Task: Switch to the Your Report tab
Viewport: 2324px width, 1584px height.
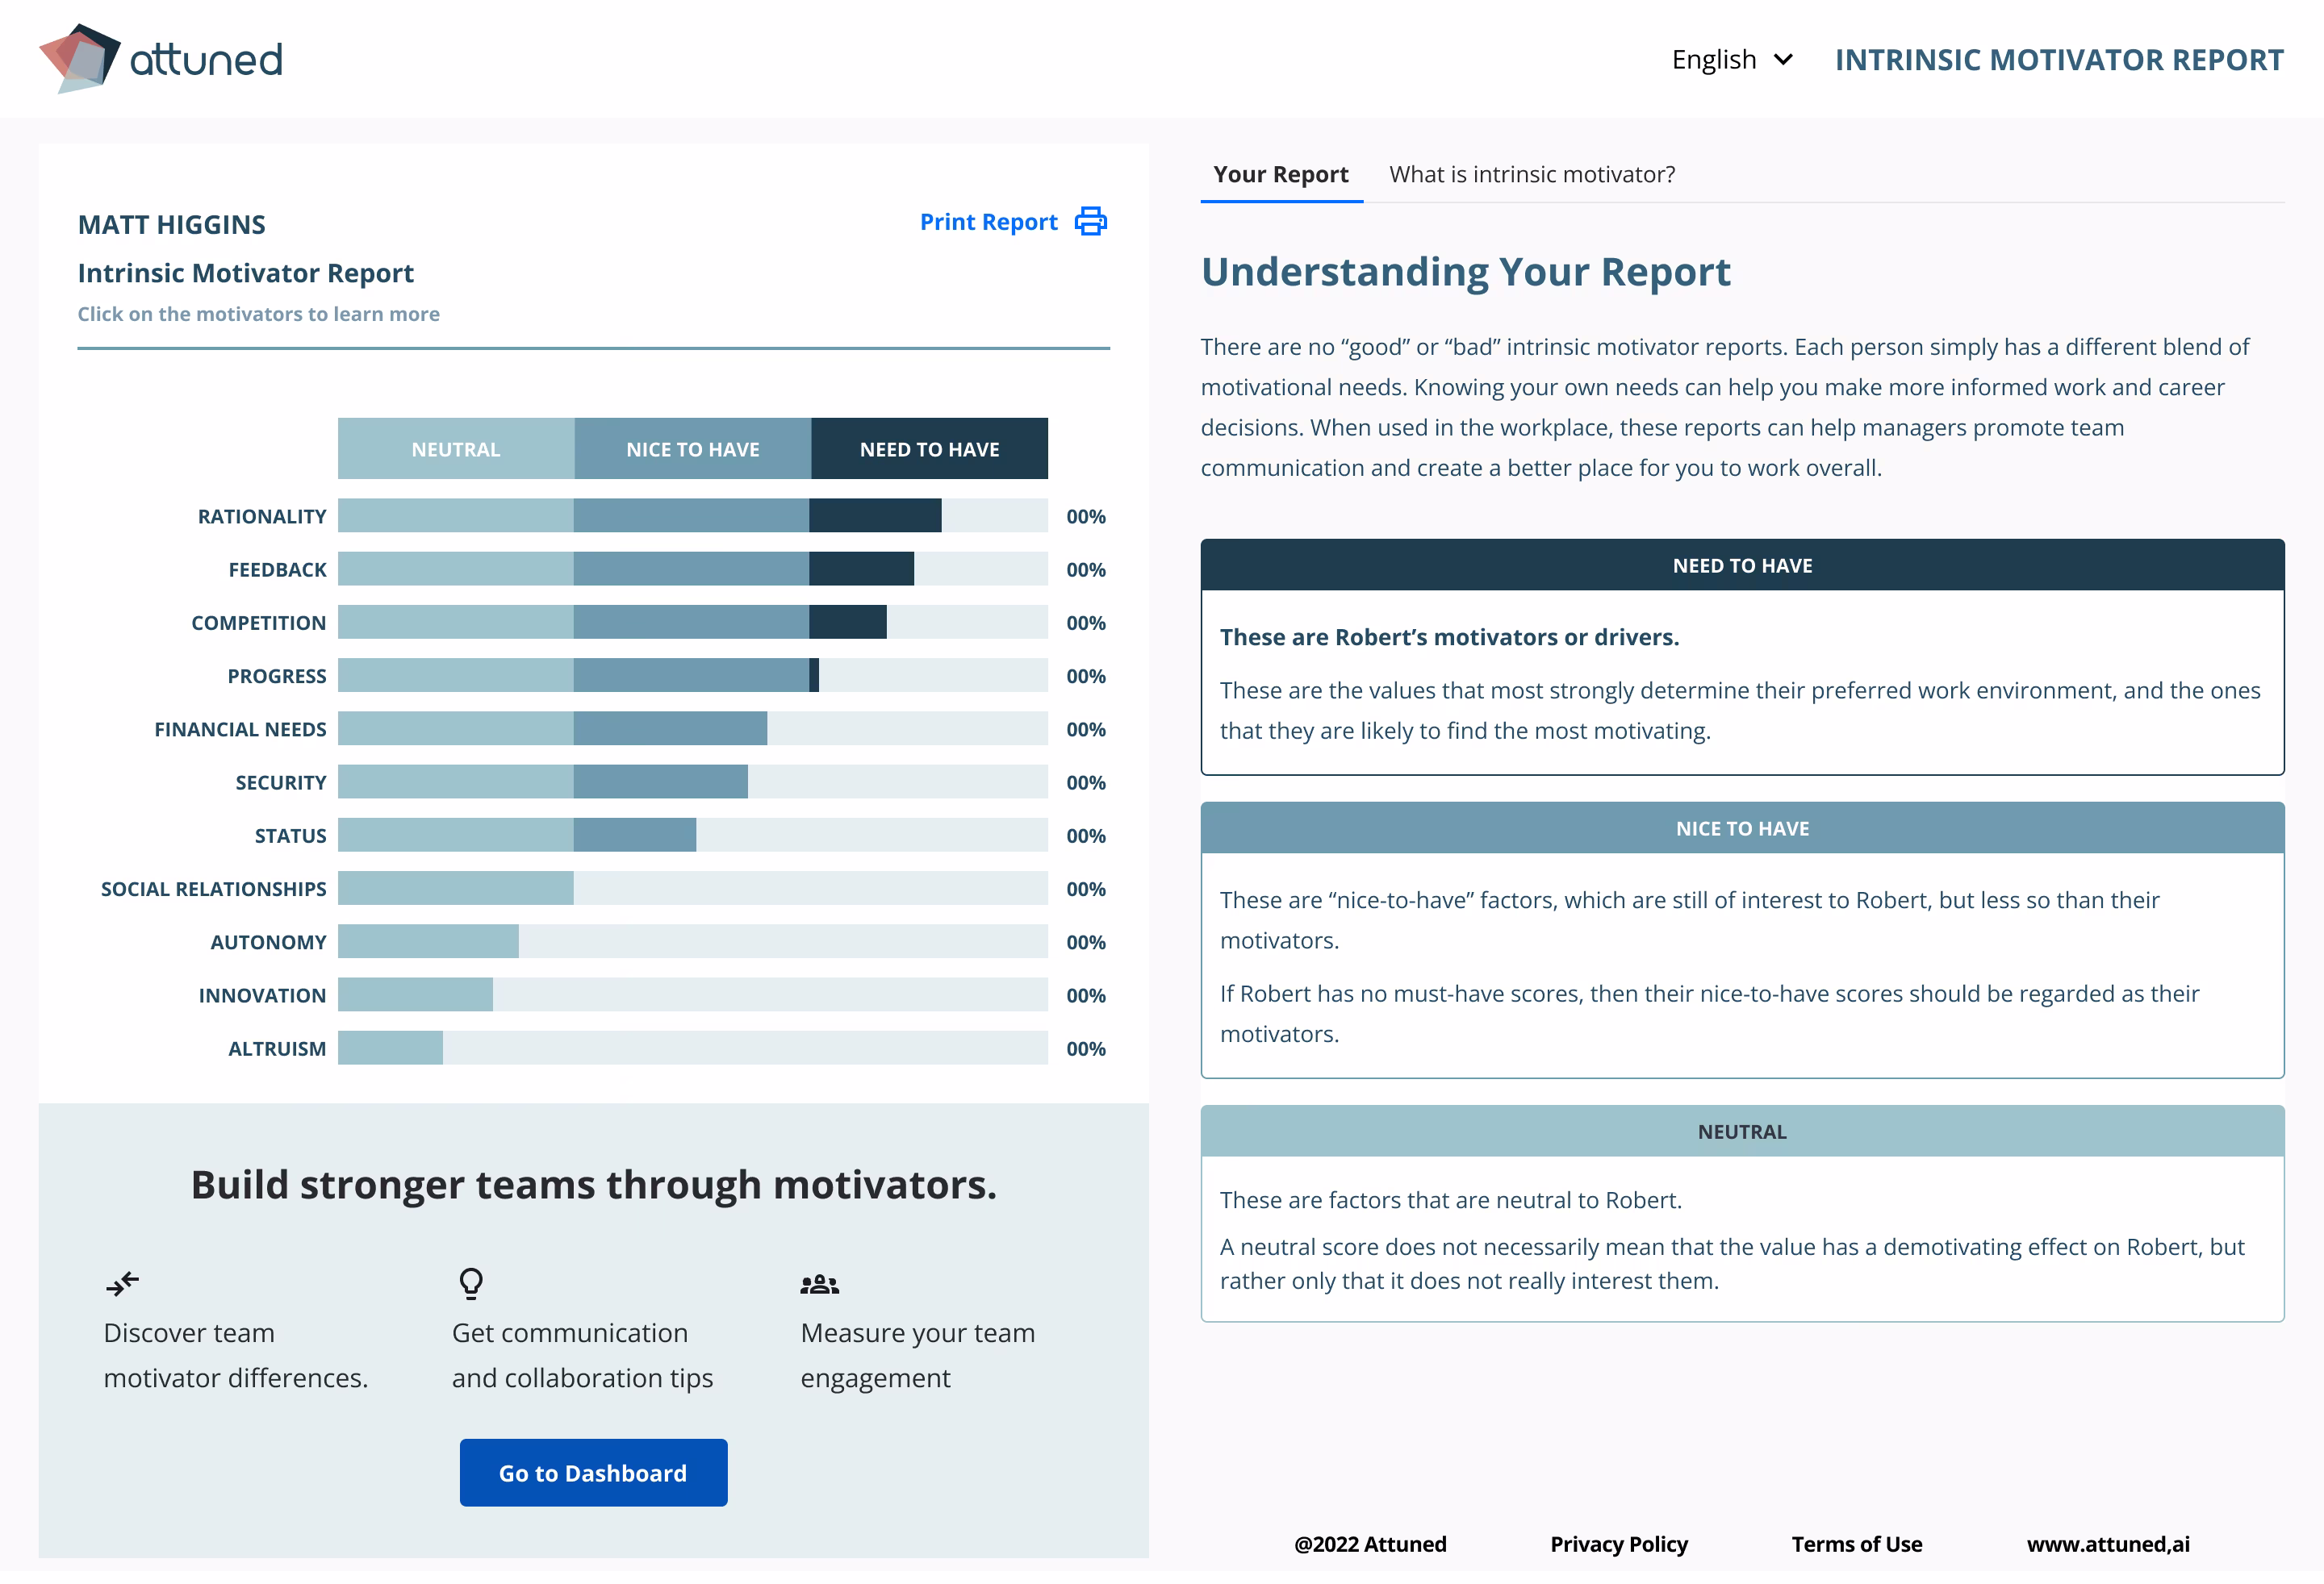Action: pyautogui.click(x=1281, y=174)
